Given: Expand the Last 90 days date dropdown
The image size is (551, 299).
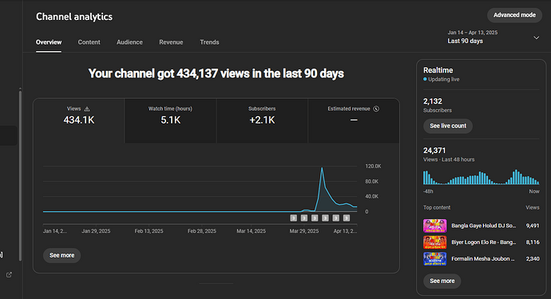Looking at the screenshot, I should coord(493,37).
